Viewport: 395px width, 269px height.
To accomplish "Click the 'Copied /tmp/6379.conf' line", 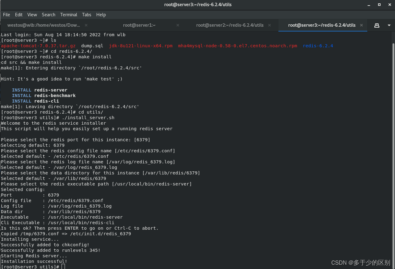I will [66, 234].
